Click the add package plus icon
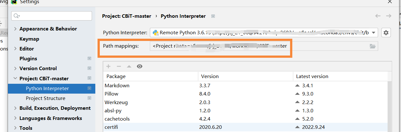Image resolution: width=401 pixels, height=132 pixels. [x=108, y=66]
